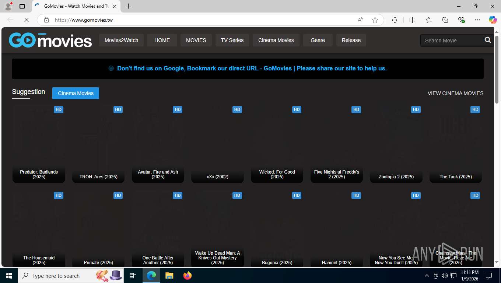Click the GoMovies logo
The image size is (501, 283).
[50, 40]
